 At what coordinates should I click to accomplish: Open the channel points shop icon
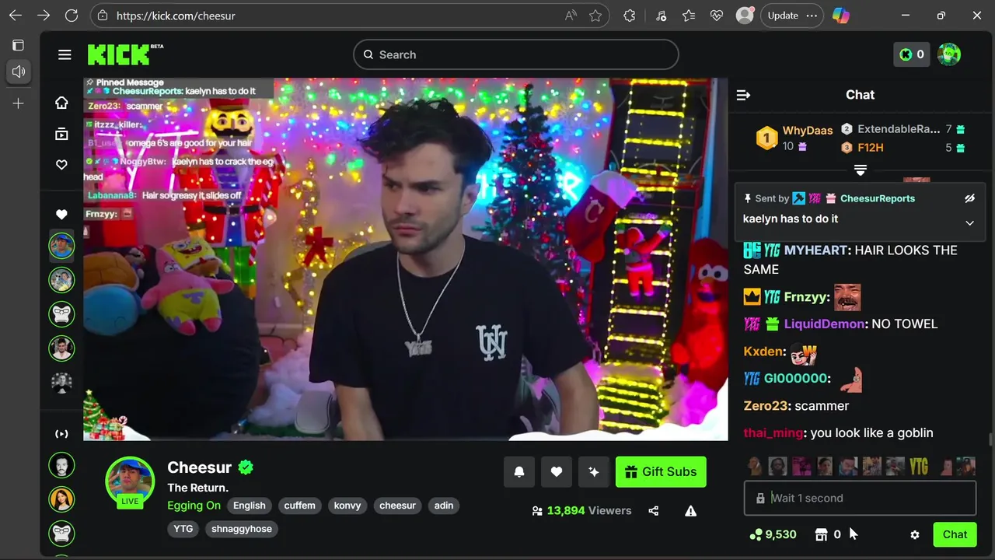tap(821, 534)
